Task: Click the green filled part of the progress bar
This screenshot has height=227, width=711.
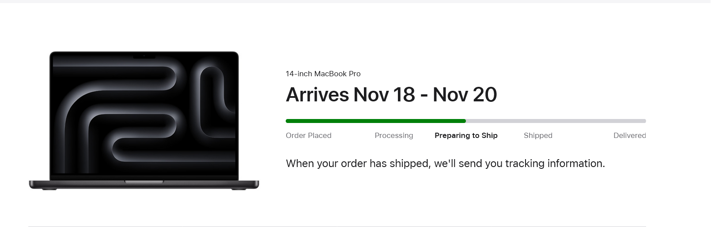Action: tap(376, 121)
